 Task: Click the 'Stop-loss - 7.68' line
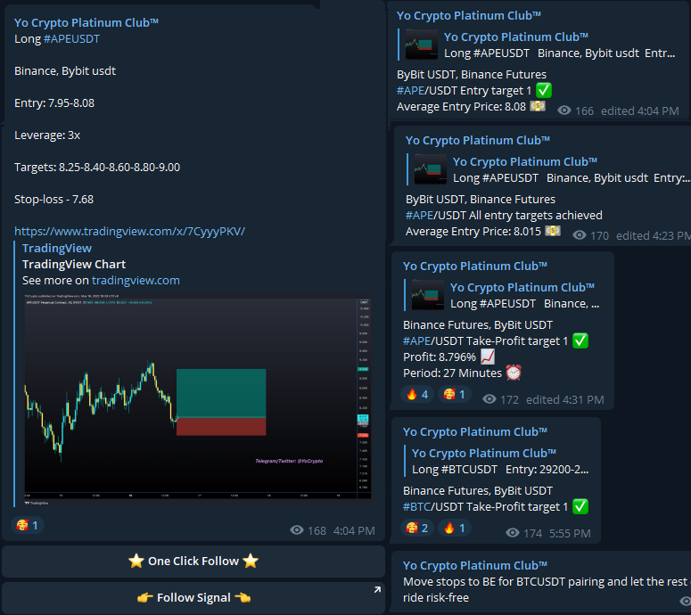coord(53,200)
